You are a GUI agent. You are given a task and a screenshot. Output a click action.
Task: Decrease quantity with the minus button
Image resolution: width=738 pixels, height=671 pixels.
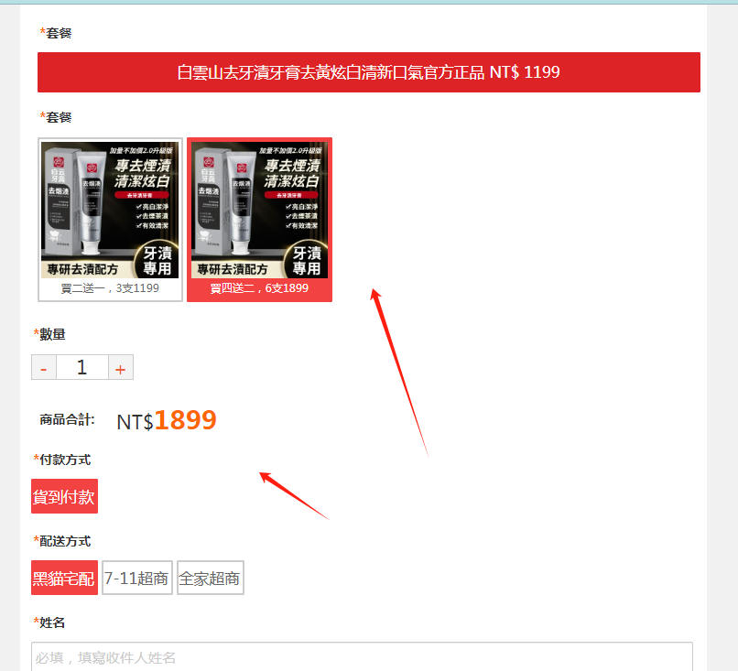pyautogui.click(x=44, y=367)
